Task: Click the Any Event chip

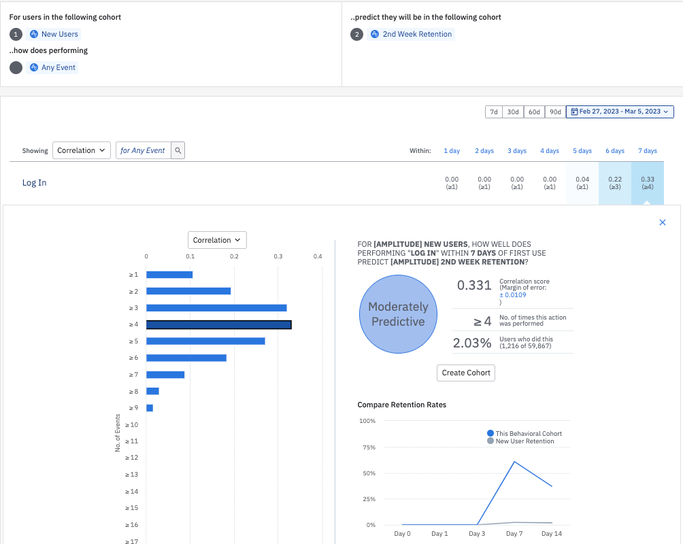Action: tap(52, 67)
